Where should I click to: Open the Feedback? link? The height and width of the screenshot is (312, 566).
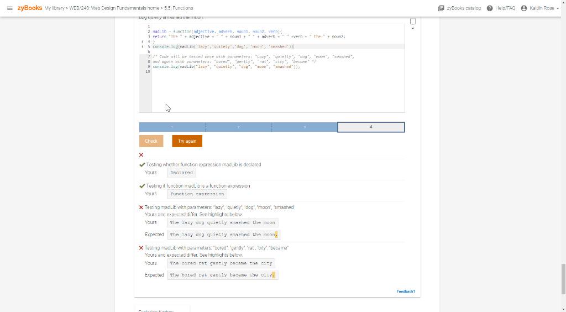[406, 292]
